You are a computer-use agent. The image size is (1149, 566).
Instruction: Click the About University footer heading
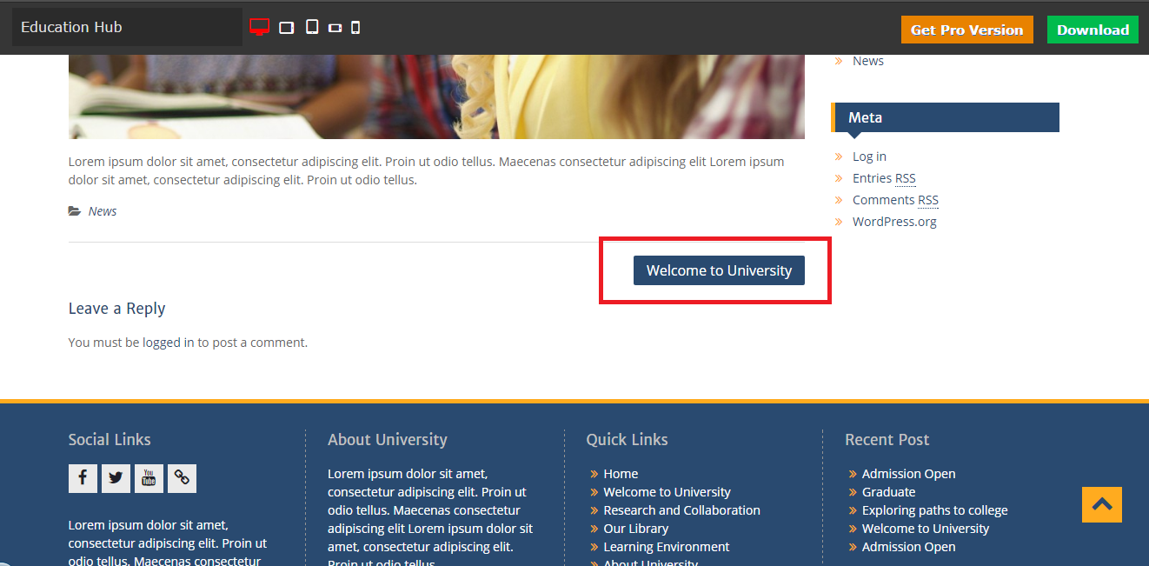click(387, 440)
